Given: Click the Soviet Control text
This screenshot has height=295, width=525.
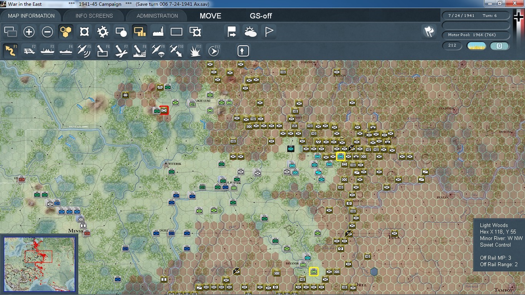Looking at the screenshot, I should coord(495,245).
